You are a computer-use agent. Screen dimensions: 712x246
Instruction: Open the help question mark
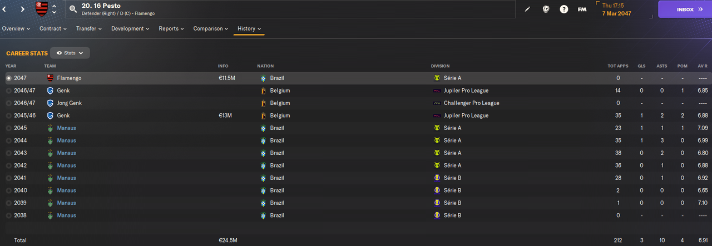[x=564, y=9]
